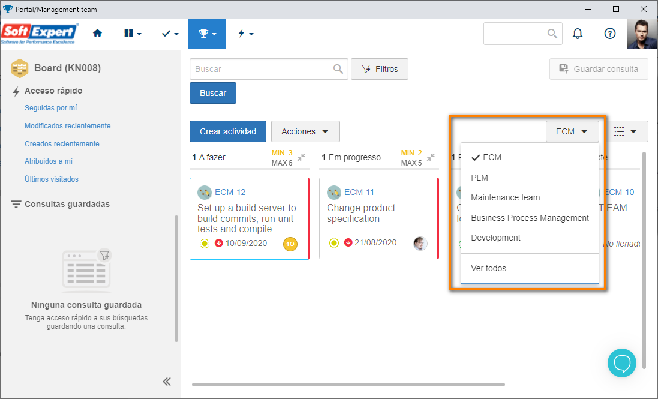Choose Ver todos in dropdown

(530, 268)
